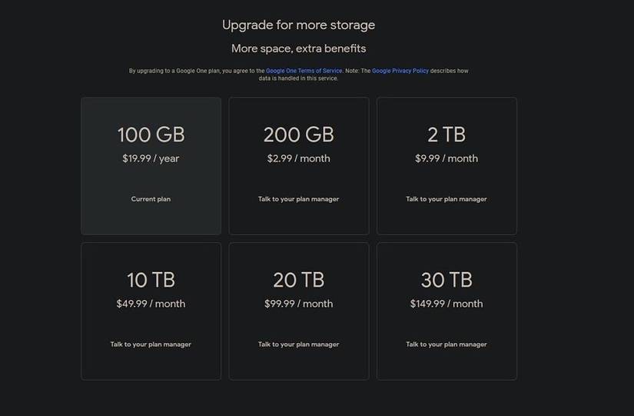
Task: Click the $2.99 / month price
Action: click(x=298, y=158)
